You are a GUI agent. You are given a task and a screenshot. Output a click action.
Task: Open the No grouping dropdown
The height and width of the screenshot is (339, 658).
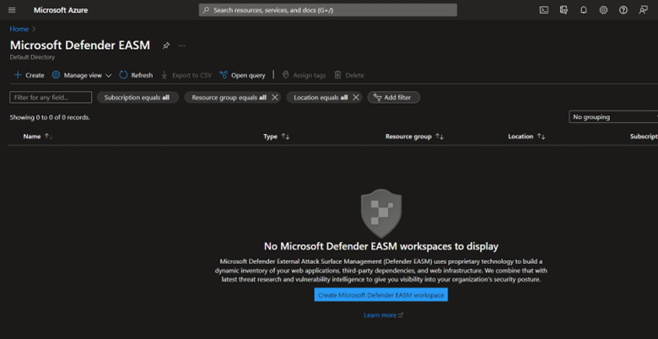613,117
